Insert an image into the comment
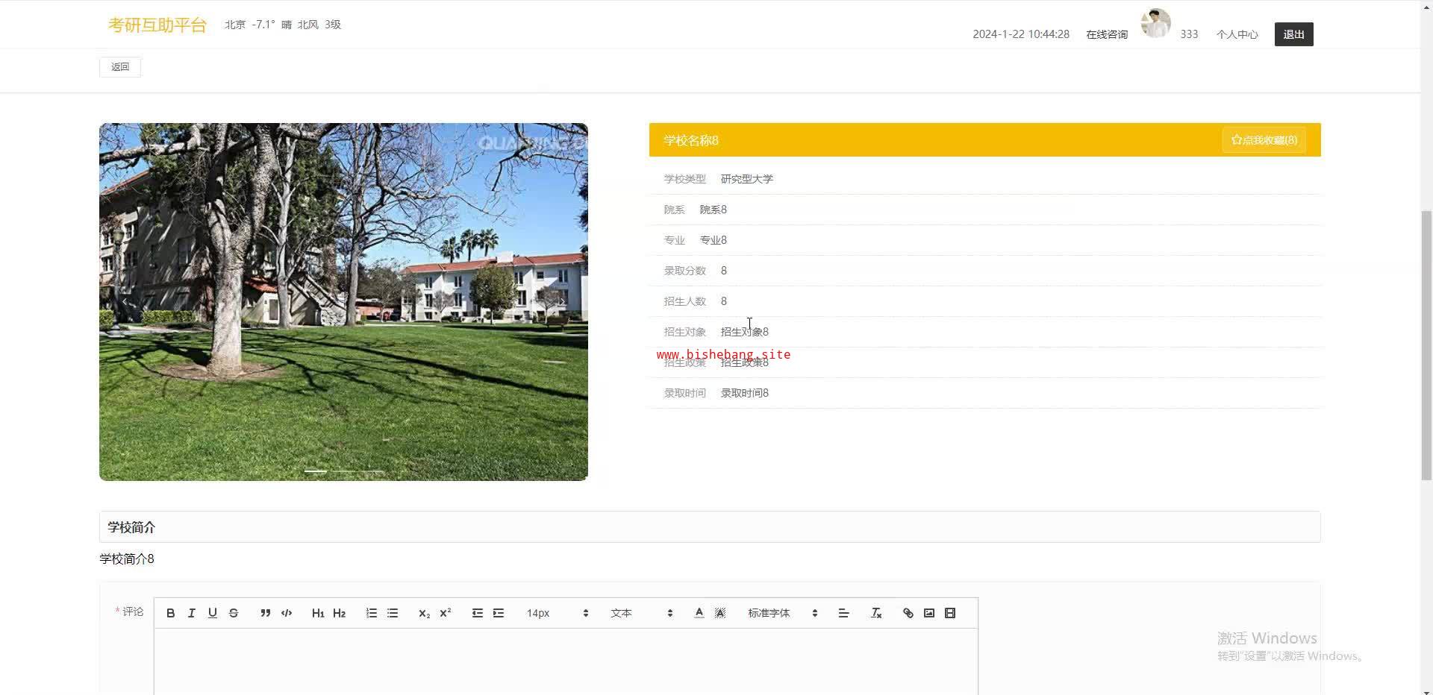Viewport: 1433px width, 695px height. tap(929, 613)
